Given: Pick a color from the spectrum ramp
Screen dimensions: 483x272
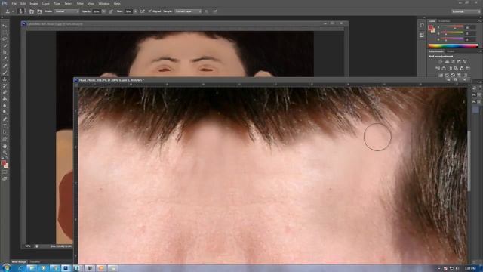Looking at the screenshot, I should coord(453,45).
